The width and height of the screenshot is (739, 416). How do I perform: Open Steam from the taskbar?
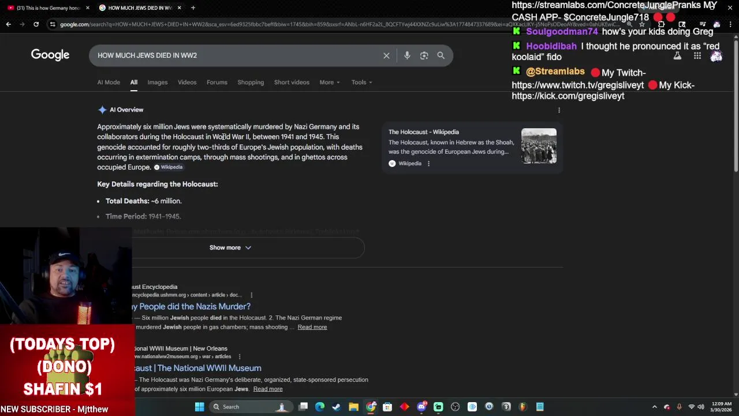[337, 407]
